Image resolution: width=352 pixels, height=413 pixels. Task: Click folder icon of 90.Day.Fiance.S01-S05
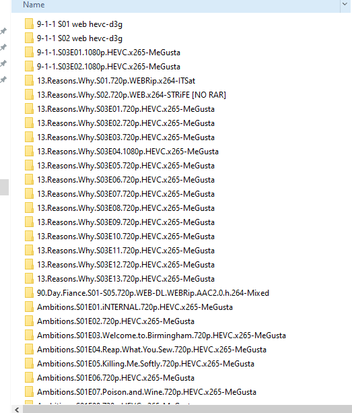point(29,292)
